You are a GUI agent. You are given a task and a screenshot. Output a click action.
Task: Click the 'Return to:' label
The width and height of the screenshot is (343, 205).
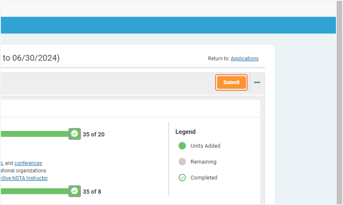(219, 59)
